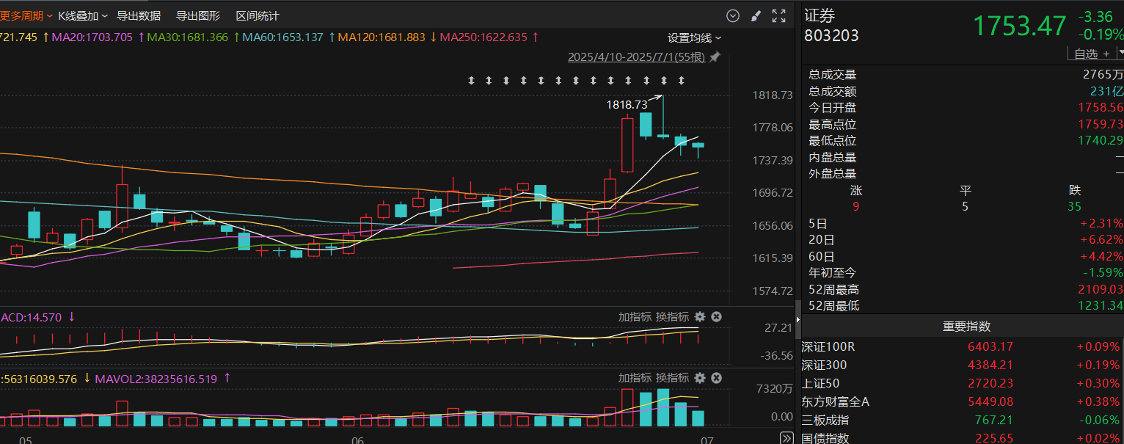Image resolution: width=1124 pixels, height=444 pixels.
Task: Open MACD panel settings gear
Action: click(x=700, y=316)
